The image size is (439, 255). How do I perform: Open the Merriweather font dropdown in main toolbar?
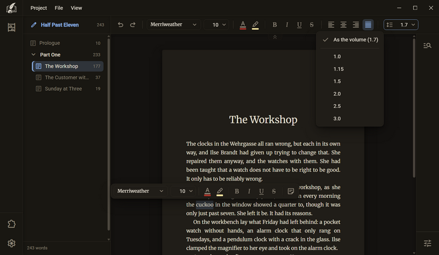[173, 25]
